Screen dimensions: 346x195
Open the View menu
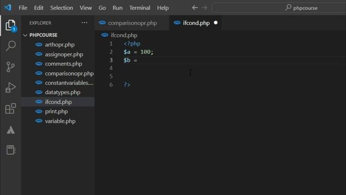click(x=85, y=8)
